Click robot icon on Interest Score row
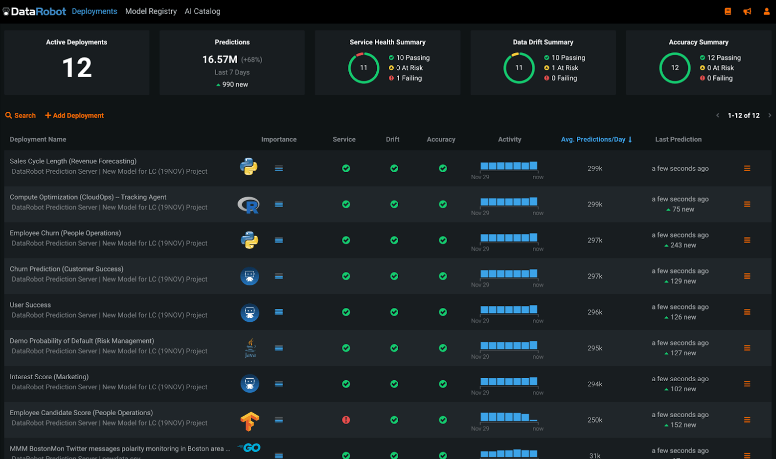 (x=250, y=384)
